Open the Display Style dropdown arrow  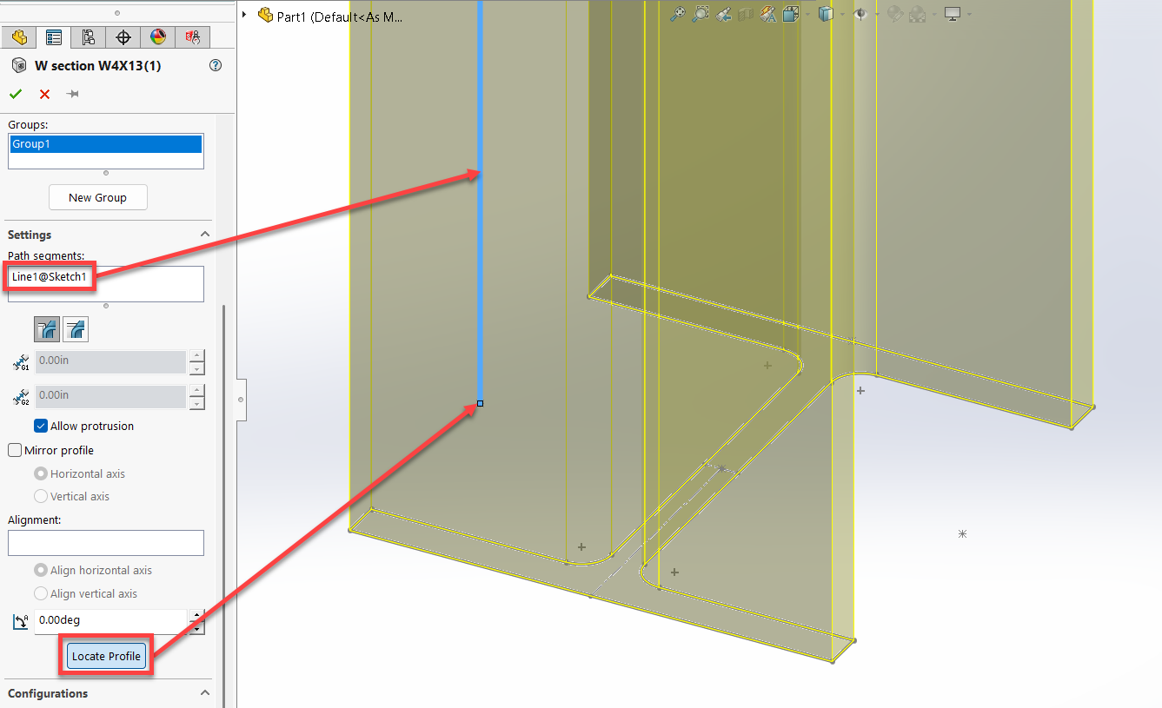(842, 14)
